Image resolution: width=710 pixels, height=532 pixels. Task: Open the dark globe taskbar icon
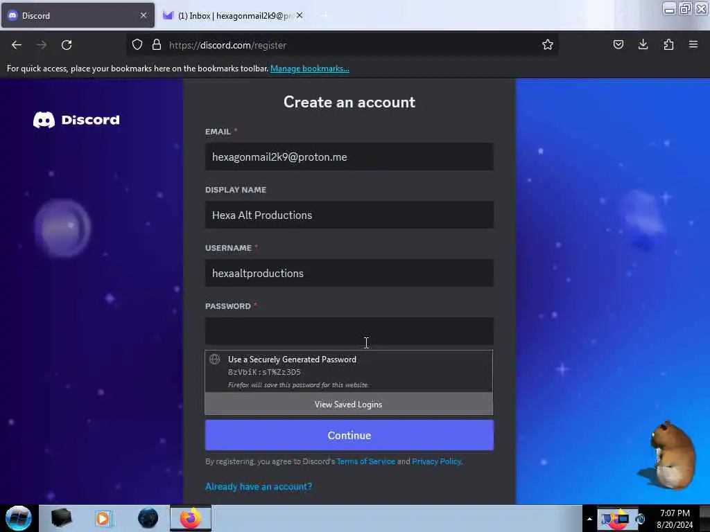pos(148,518)
